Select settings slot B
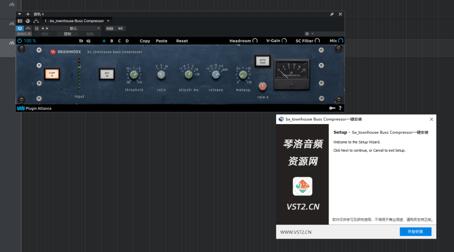The width and height of the screenshot is (454, 252). (112, 41)
